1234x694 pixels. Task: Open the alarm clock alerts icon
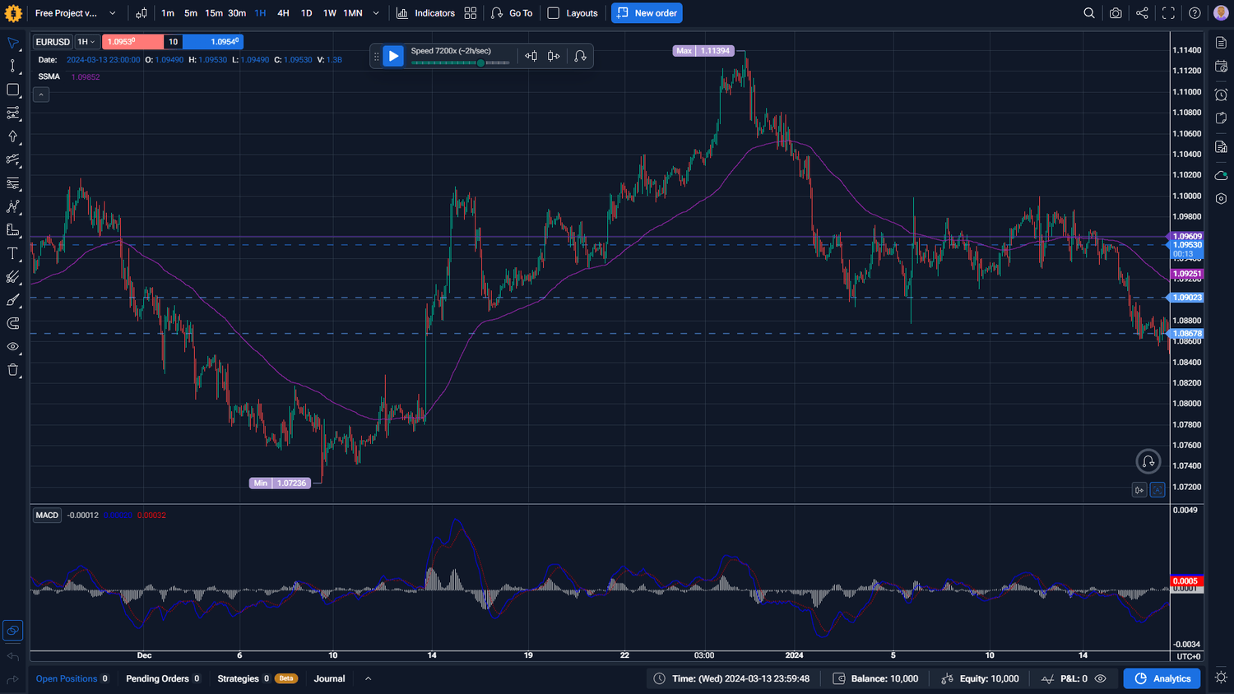1221,95
